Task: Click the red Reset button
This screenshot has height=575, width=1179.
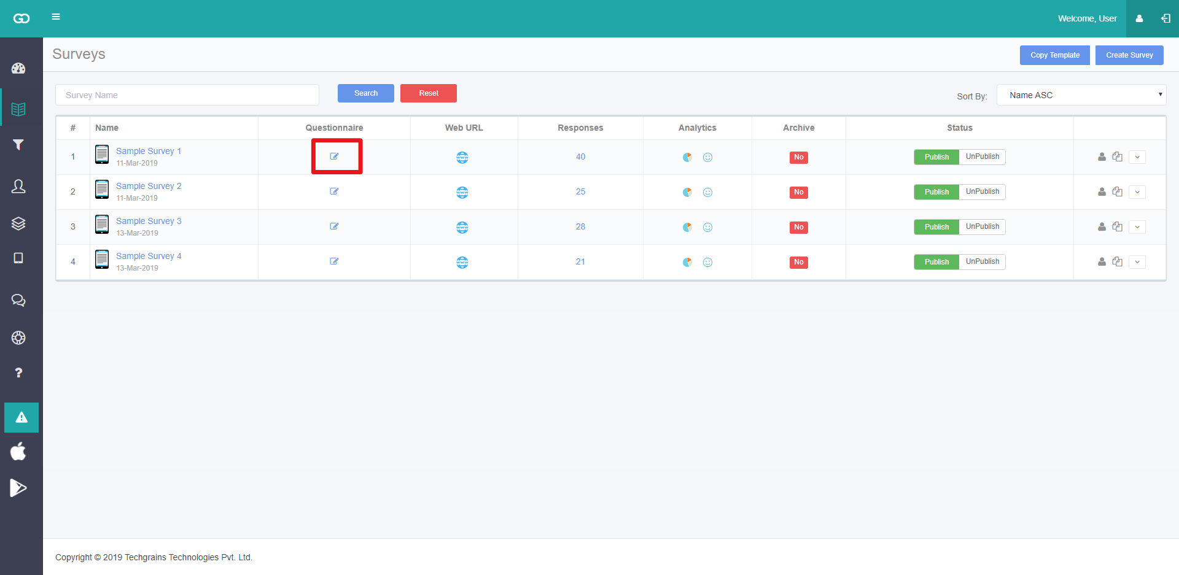Action: point(429,93)
